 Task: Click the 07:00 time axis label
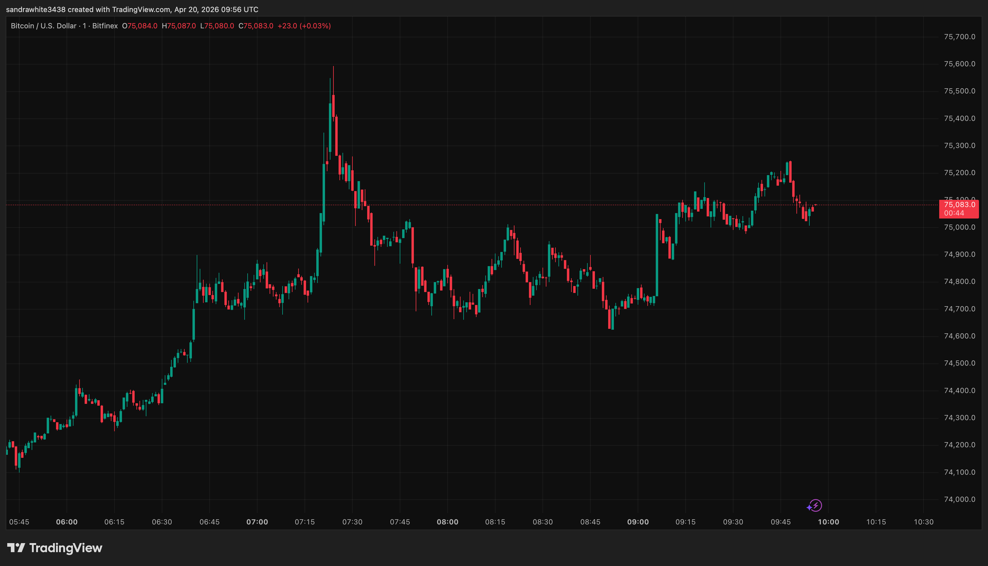(257, 522)
